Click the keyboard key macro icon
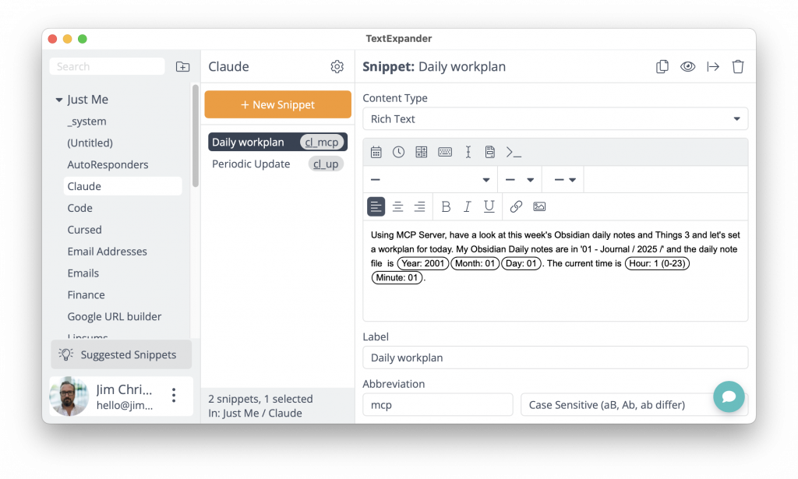This screenshot has height=479, width=798. [x=445, y=152]
